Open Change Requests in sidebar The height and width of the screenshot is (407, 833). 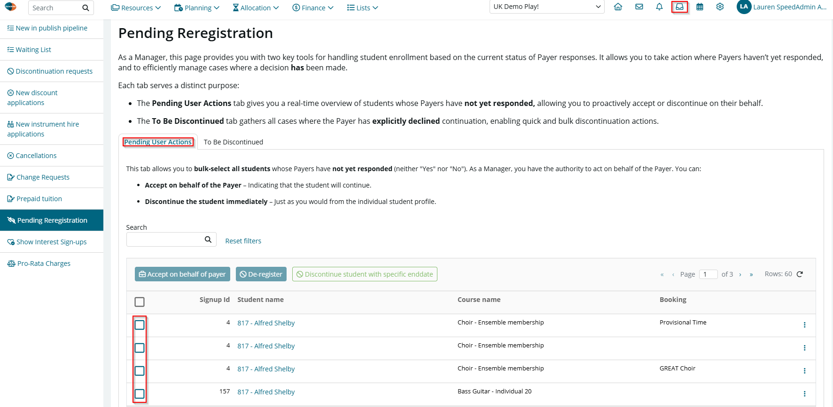click(x=52, y=177)
